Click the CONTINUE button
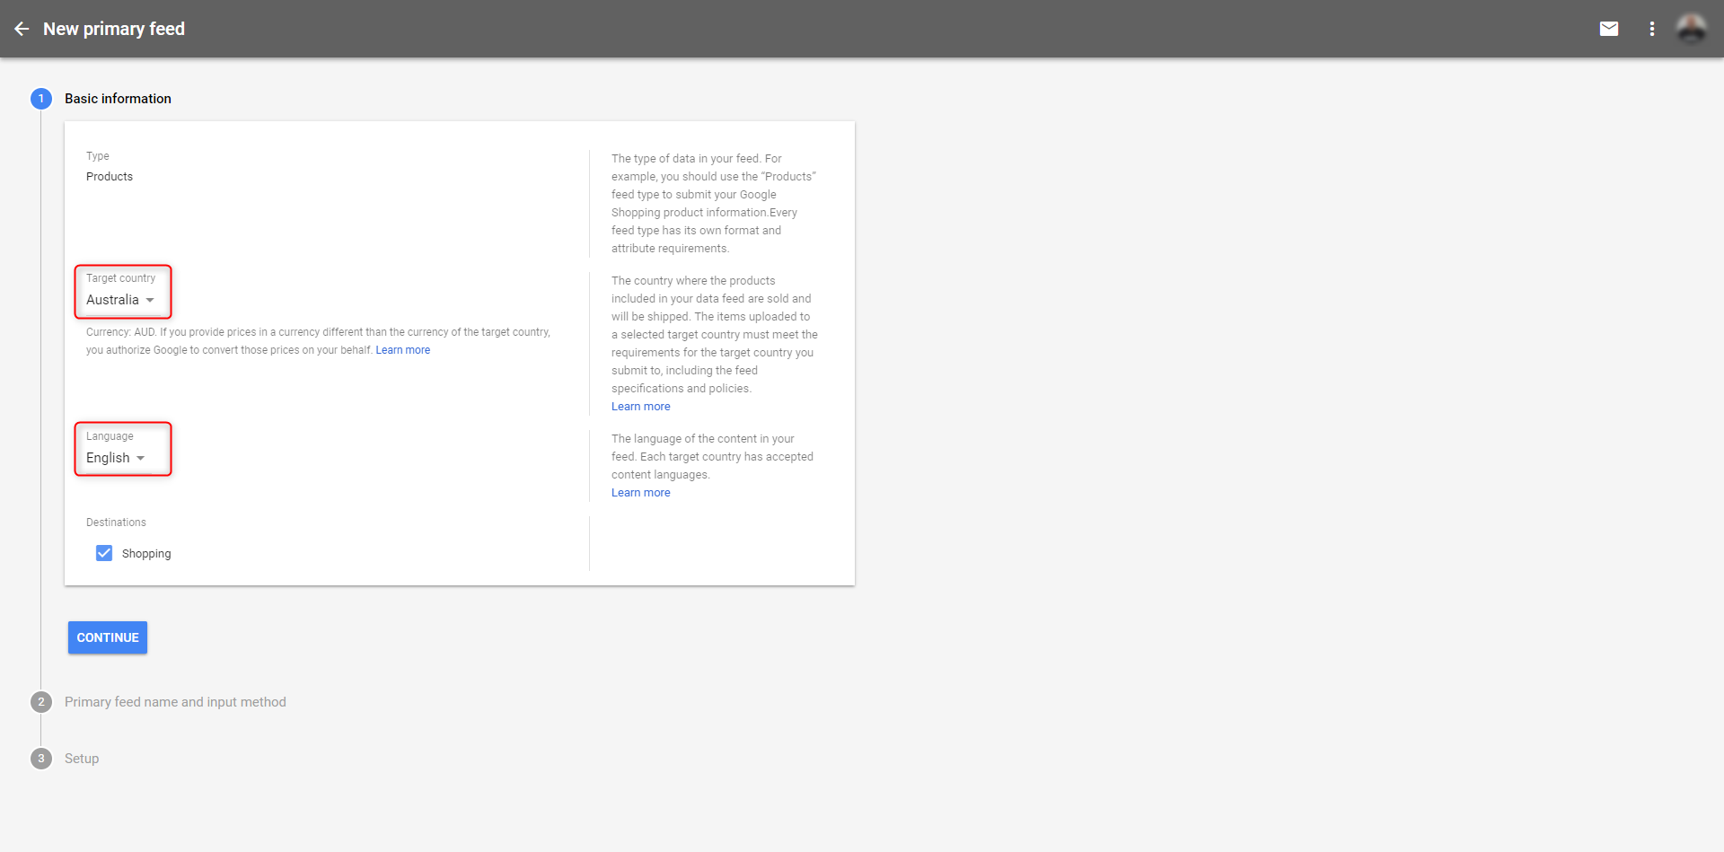The width and height of the screenshot is (1724, 852). 108,637
